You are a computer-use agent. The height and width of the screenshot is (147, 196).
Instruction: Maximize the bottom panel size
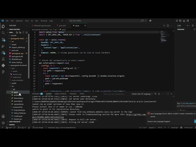[168, 94]
